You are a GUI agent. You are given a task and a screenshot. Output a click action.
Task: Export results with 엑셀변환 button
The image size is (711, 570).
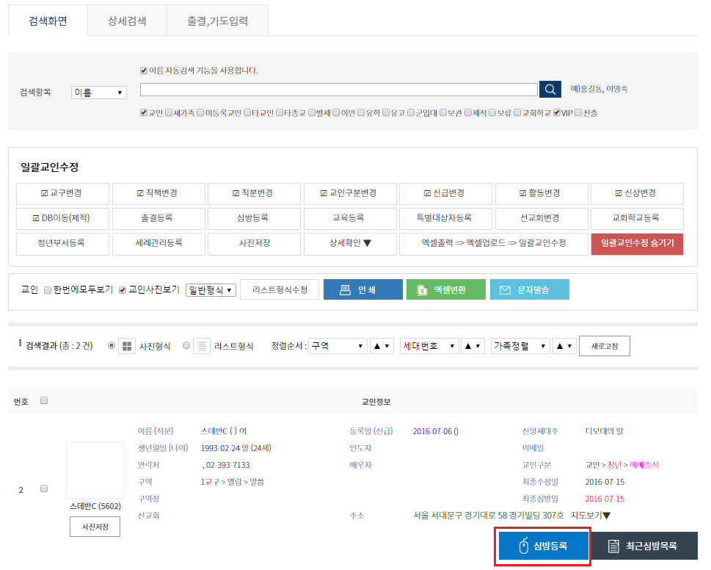point(446,289)
